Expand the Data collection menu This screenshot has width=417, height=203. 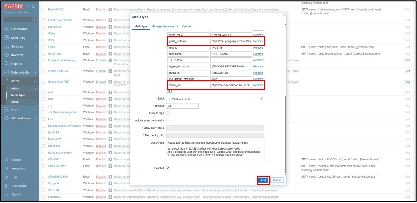(x=21, y=73)
